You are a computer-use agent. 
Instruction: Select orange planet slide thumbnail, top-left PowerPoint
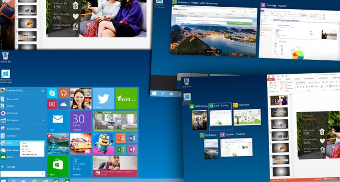[x=27, y=23]
